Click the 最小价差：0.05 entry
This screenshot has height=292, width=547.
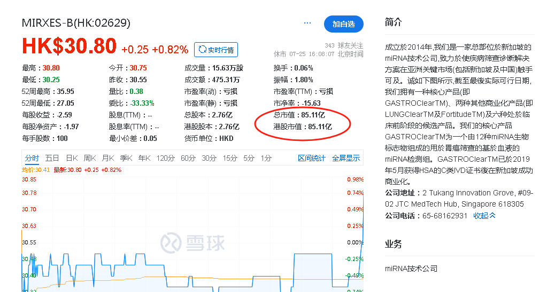(133, 139)
